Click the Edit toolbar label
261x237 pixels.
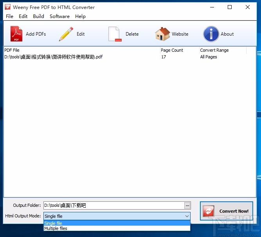(81, 34)
